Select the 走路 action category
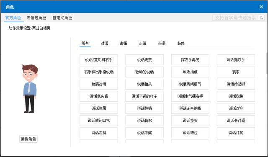Viewport: 268px width, 157px height. (x=142, y=43)
